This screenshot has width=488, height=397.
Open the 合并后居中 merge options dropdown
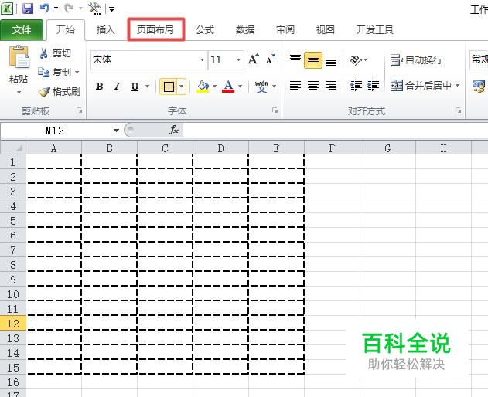[x=458, y=85]
